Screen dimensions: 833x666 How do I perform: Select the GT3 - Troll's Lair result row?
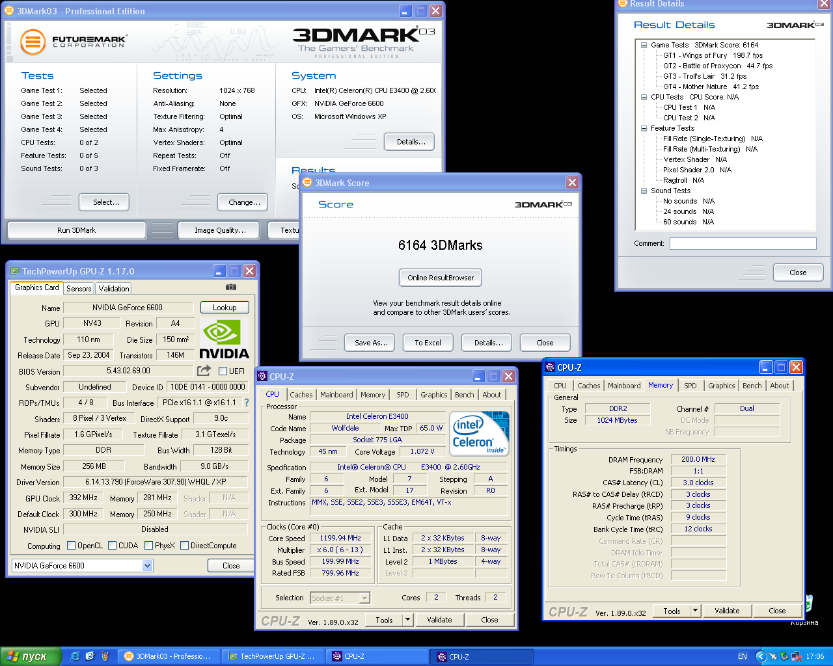pyautogui.click(x=705, y=76)
